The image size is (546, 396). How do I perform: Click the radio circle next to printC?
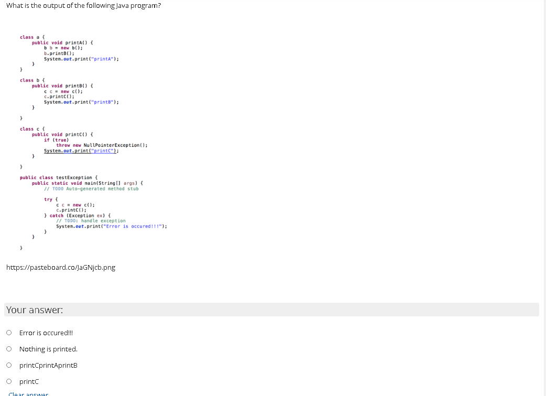(9, 381)
